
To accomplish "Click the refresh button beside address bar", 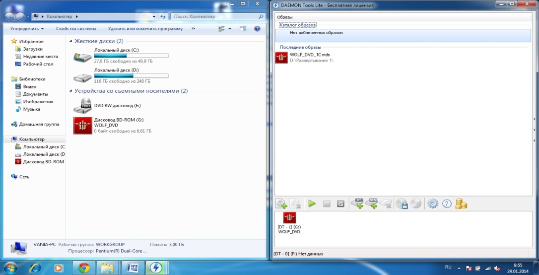I will tap(164, 16).
